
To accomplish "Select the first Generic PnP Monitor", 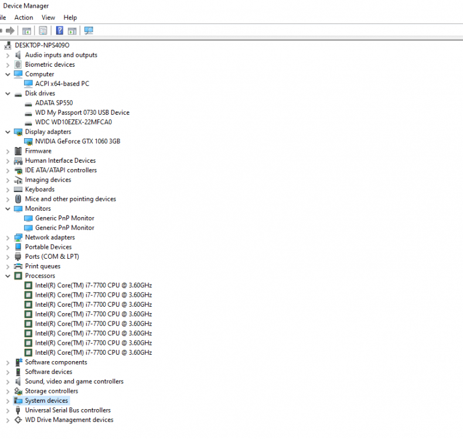I will point(64,218).
